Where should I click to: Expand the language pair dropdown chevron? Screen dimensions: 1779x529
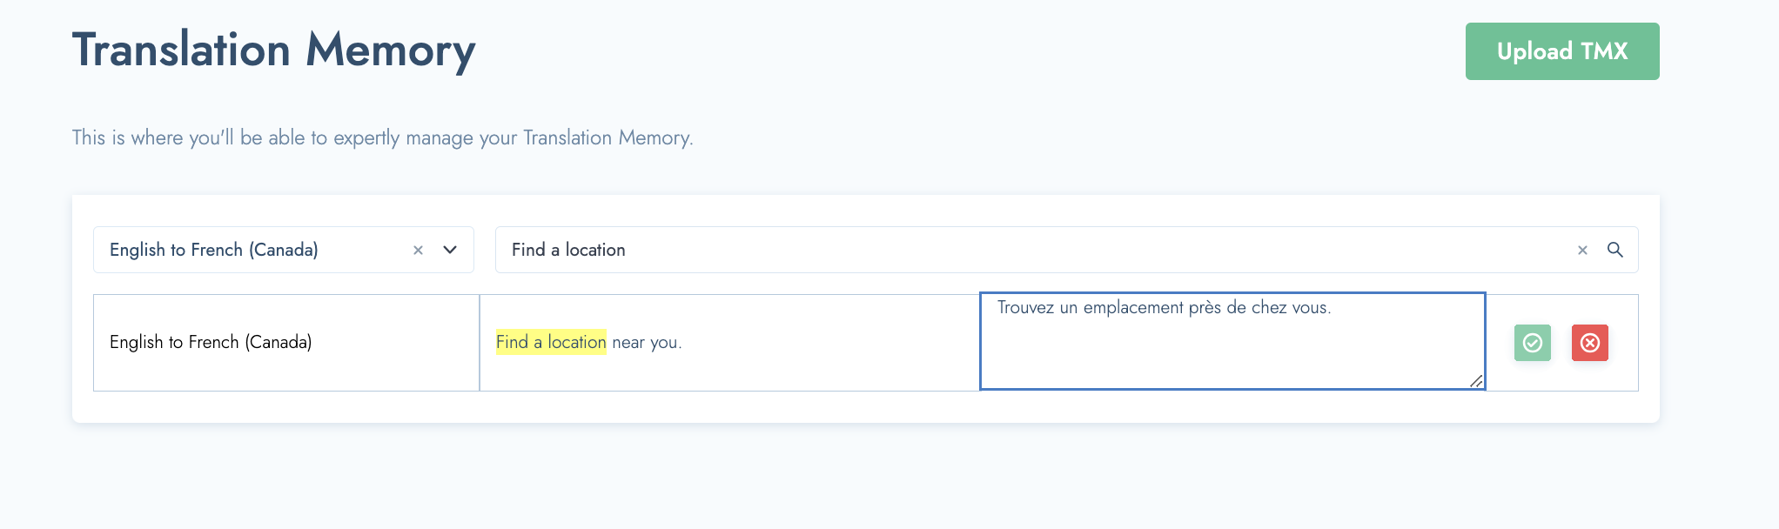450,250
